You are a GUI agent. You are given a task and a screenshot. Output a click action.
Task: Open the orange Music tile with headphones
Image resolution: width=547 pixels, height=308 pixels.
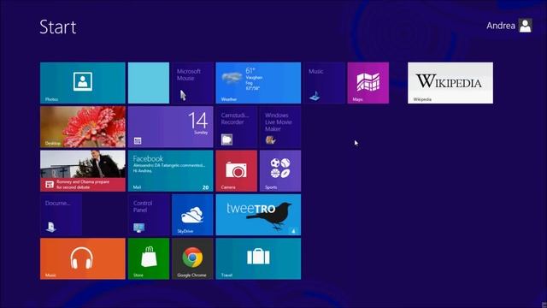pyautogui.click(x=83, y=258)
